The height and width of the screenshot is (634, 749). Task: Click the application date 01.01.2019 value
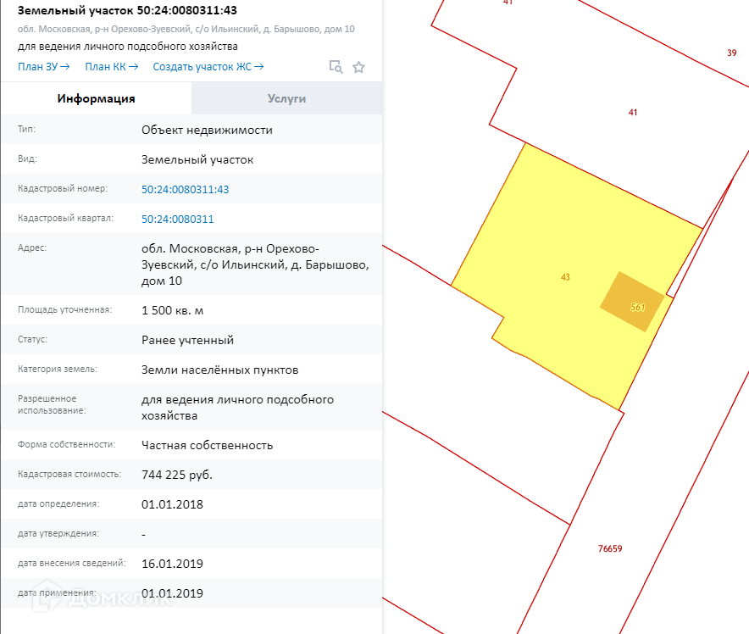(172, 593)
